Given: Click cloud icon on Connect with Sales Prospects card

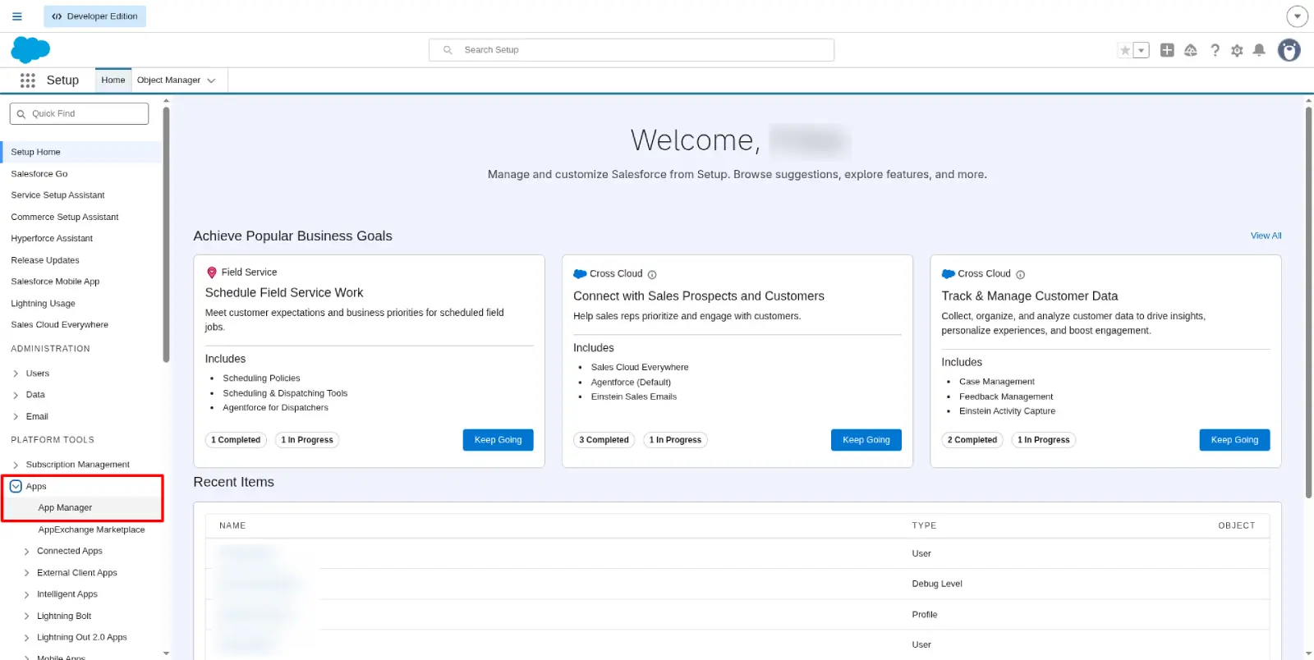Looking at the screenshot, I should coord(580,274).
